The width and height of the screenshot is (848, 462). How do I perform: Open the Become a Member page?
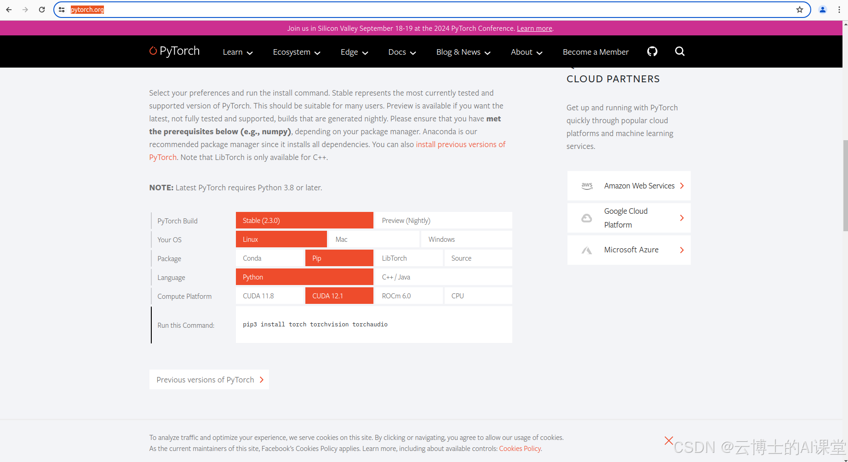click(x=596, y=52)
